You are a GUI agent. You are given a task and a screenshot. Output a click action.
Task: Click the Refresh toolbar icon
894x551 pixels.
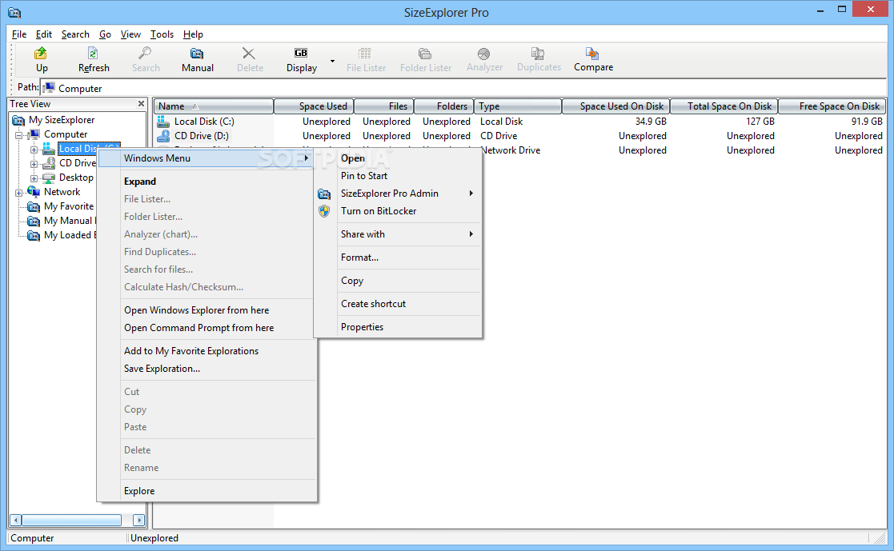pos(93,54)
